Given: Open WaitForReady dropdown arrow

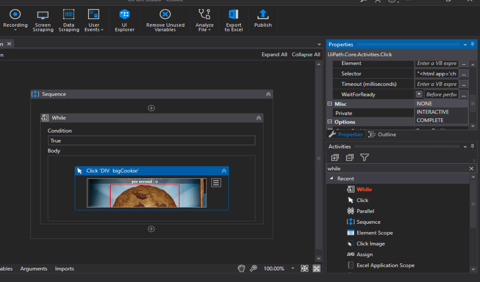Looking at the screenshot, I should click(x=419, y=94).
